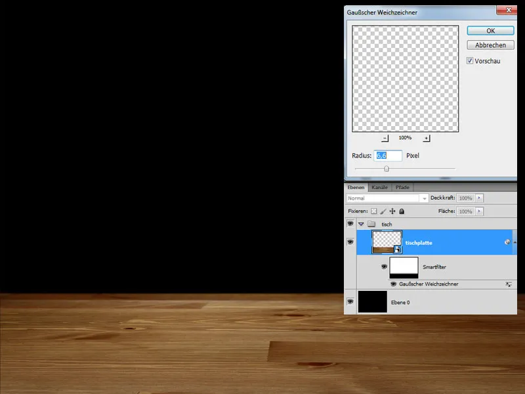This screenshot has height=394, width=525.
Task: Hide the Gaußscher Weichzeichner filter eye
Action: (393, 284)
